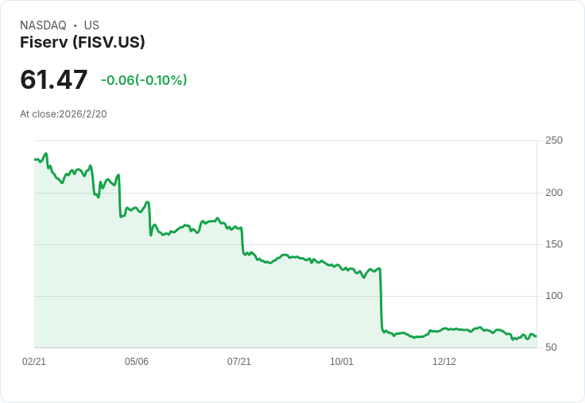Screen dimensions: 585x403
Task: Click the NASDAQ exchange label
Action: (43, 25)
